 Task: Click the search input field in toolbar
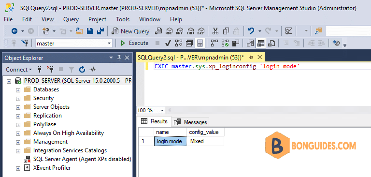click(x=348, y=31)
